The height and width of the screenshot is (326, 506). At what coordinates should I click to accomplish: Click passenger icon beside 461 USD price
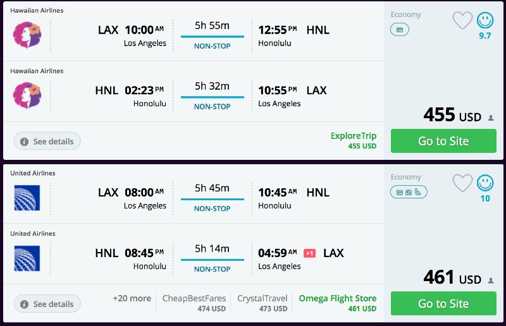pyautogui.click(x=490, y=280)
